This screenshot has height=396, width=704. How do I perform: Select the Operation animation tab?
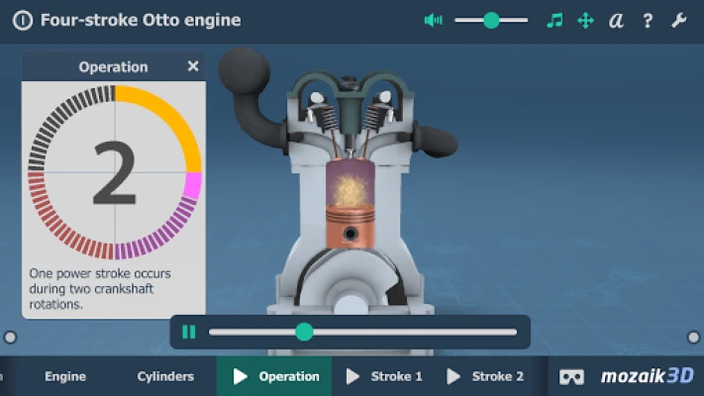point(276,376)
